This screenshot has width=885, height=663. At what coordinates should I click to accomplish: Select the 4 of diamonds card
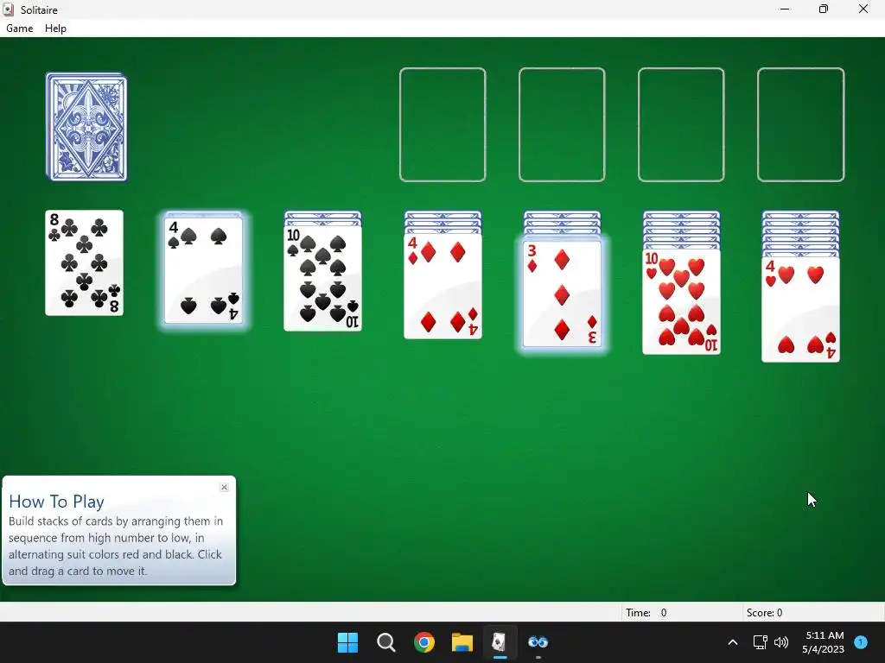click(x=443, y=286)
